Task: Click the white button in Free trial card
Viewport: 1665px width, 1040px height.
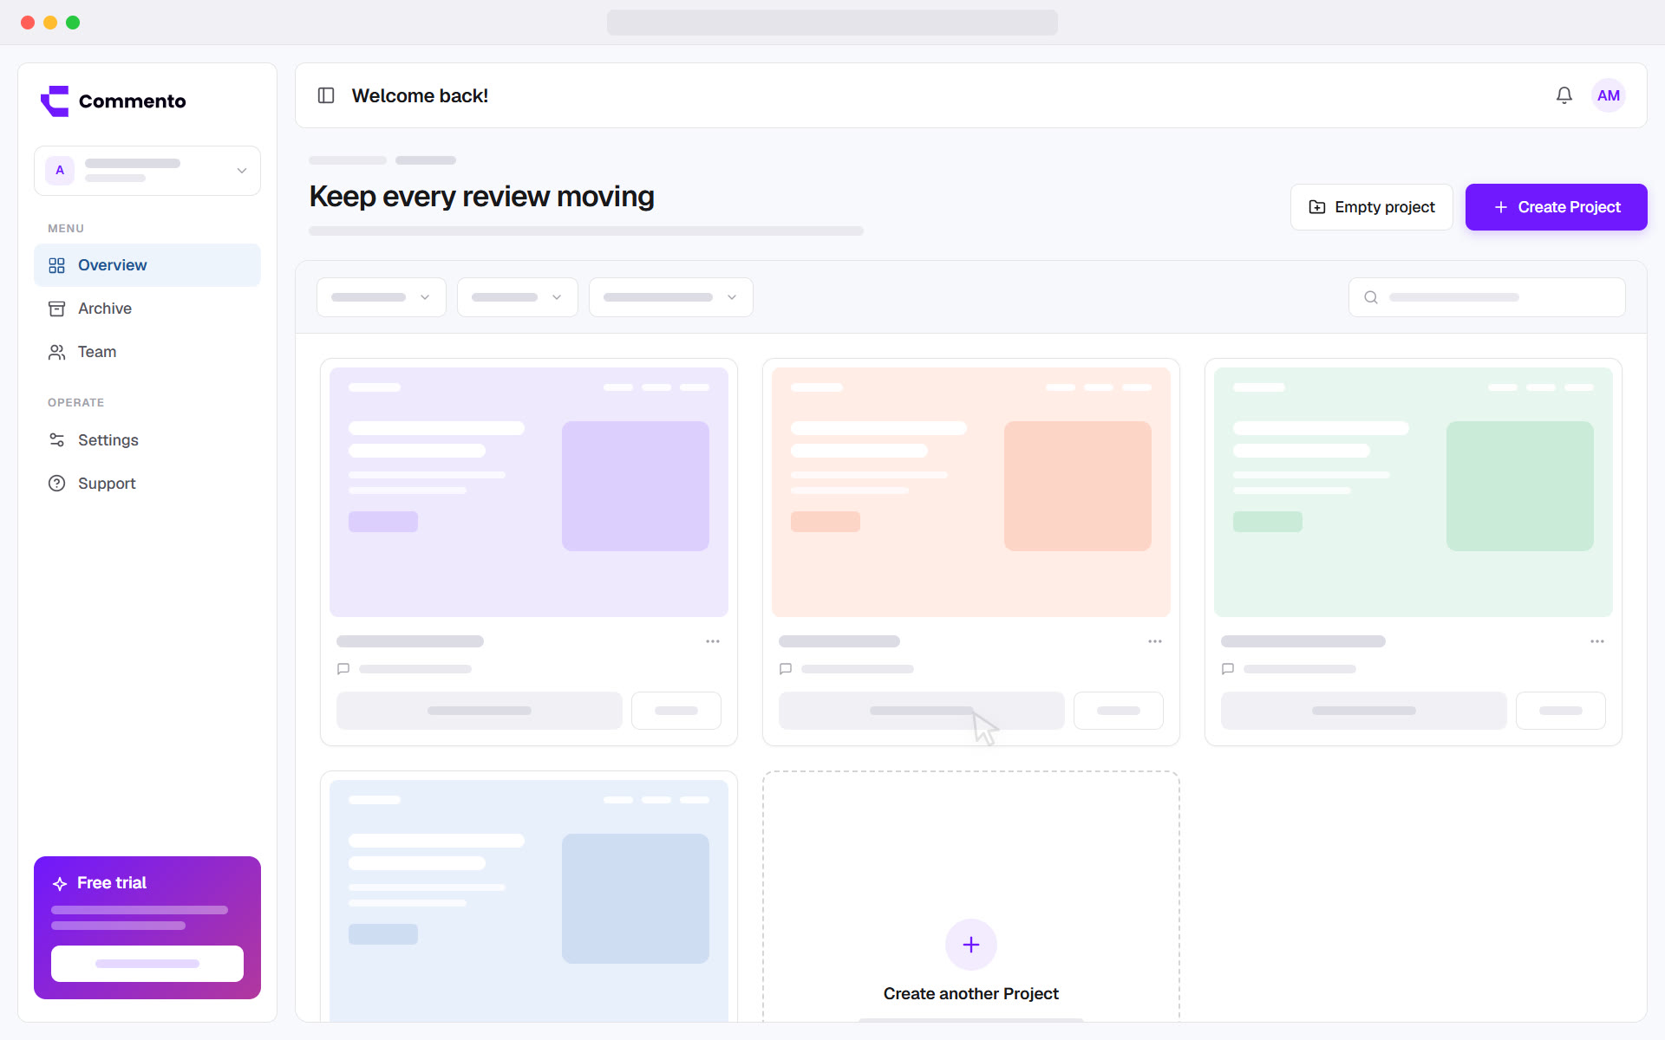Action: (x=147, y=964)
